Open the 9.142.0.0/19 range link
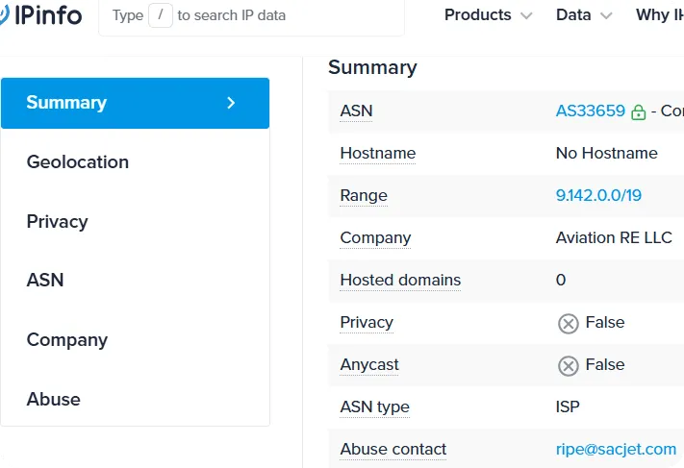The width and height of the screenshot is (684, 468). tap(598, 195)
